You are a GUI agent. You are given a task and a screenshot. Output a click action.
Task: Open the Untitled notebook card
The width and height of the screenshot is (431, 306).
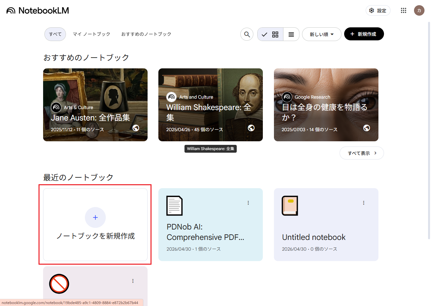326,225
